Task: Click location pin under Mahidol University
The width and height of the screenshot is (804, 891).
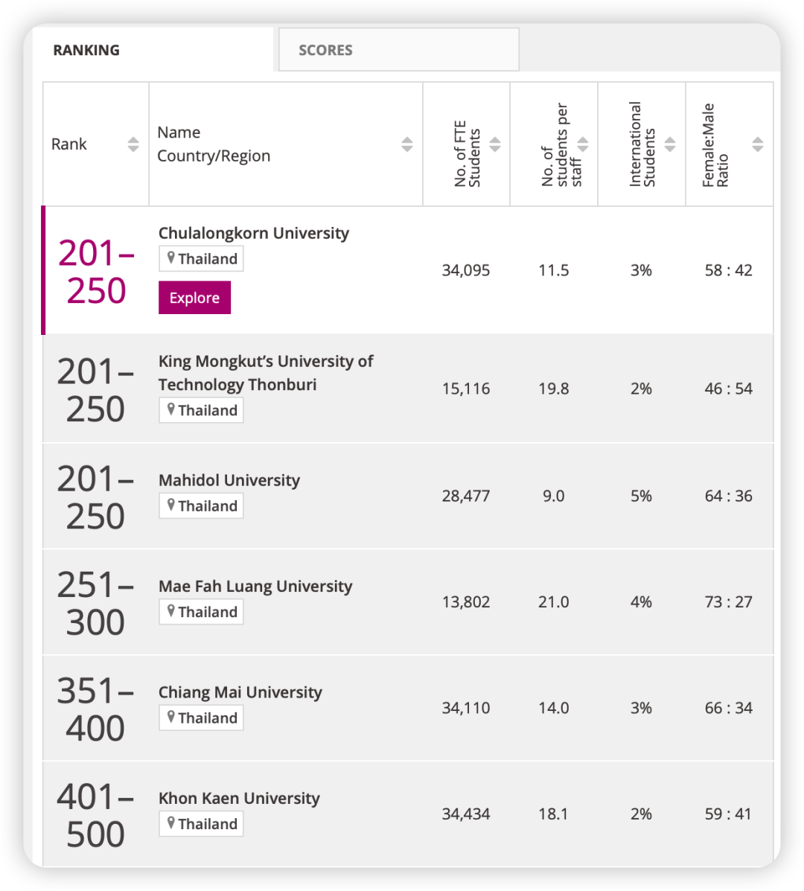Action: tap(171, 505)
